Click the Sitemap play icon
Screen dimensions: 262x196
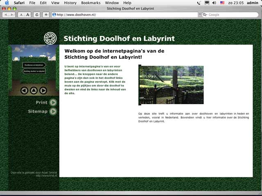pyautogui.click(x=53, y=111)
